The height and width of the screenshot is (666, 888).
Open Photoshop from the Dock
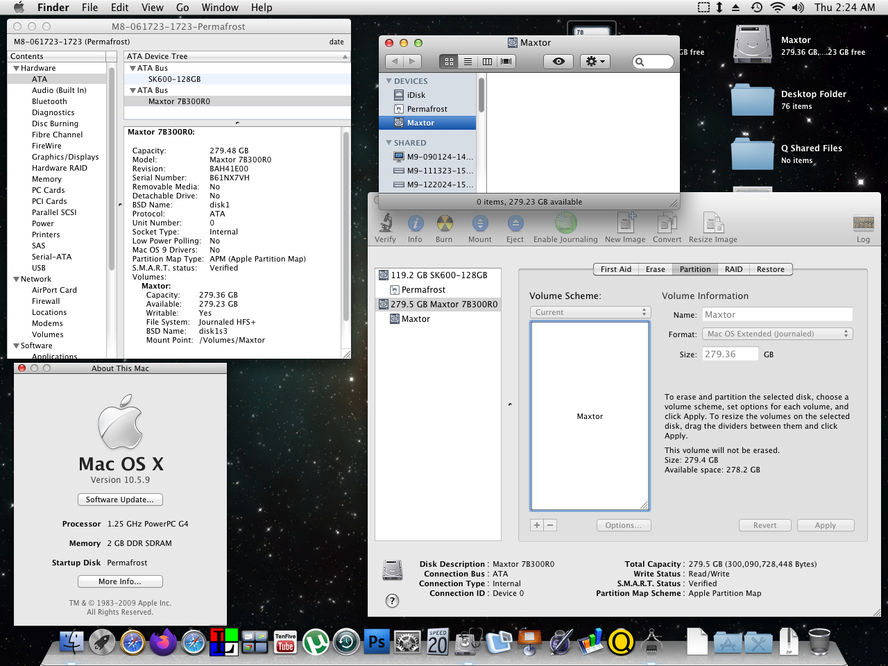(377, 642)
